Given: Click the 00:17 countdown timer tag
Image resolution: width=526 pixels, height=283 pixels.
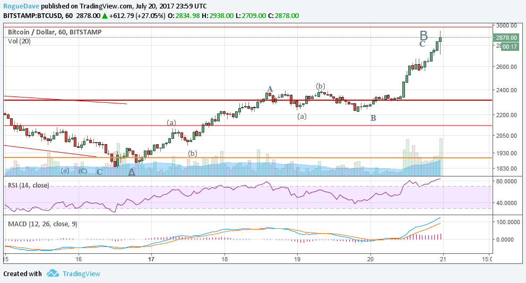Looking at the screenshot, I should pyautogui.click(x=510, y=47).
